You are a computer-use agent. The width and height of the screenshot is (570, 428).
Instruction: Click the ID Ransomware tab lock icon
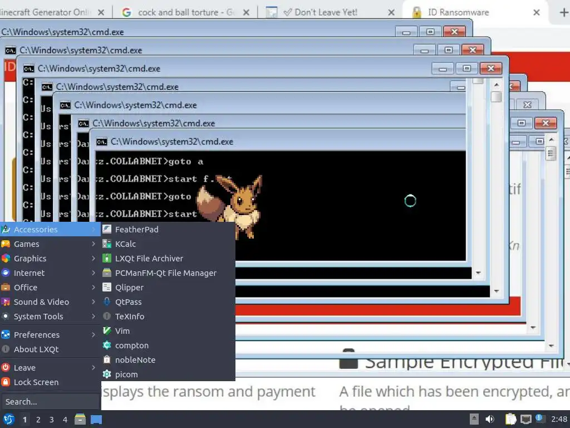pyautogui.click(x=416, y=12)
